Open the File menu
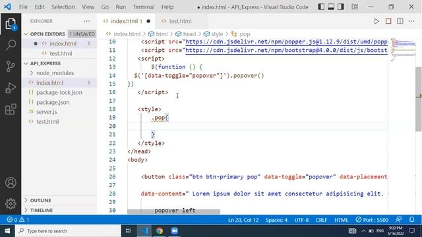Image resolution: width=422 pixels, height=237 pixels. 23,7
